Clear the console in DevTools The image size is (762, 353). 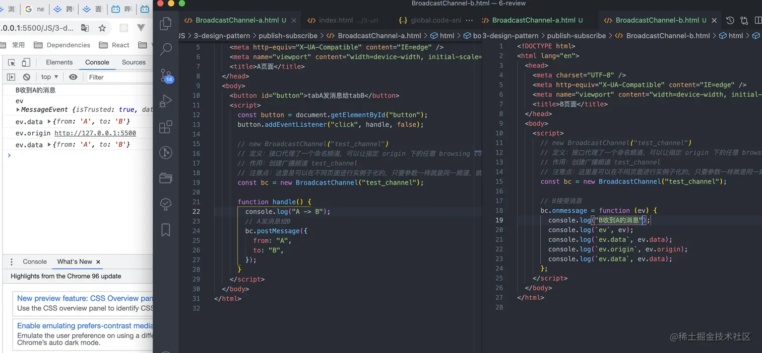27,77
